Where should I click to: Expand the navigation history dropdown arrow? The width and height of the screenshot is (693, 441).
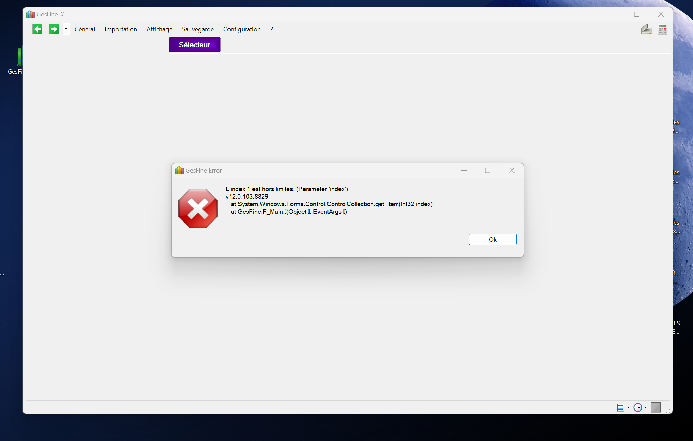tap(66, 29)
